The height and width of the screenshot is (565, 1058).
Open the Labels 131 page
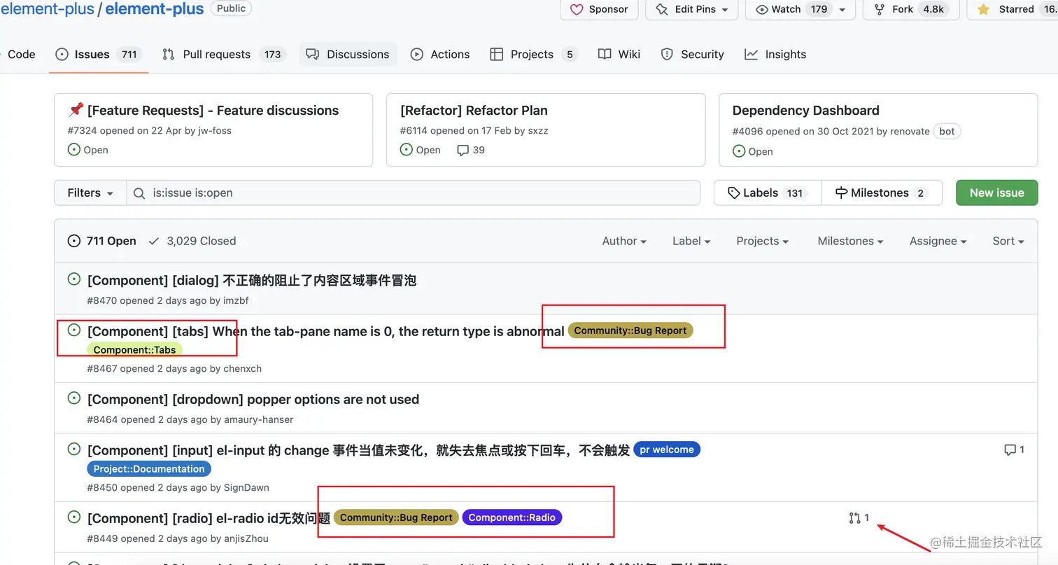click(x=768, y=193)
